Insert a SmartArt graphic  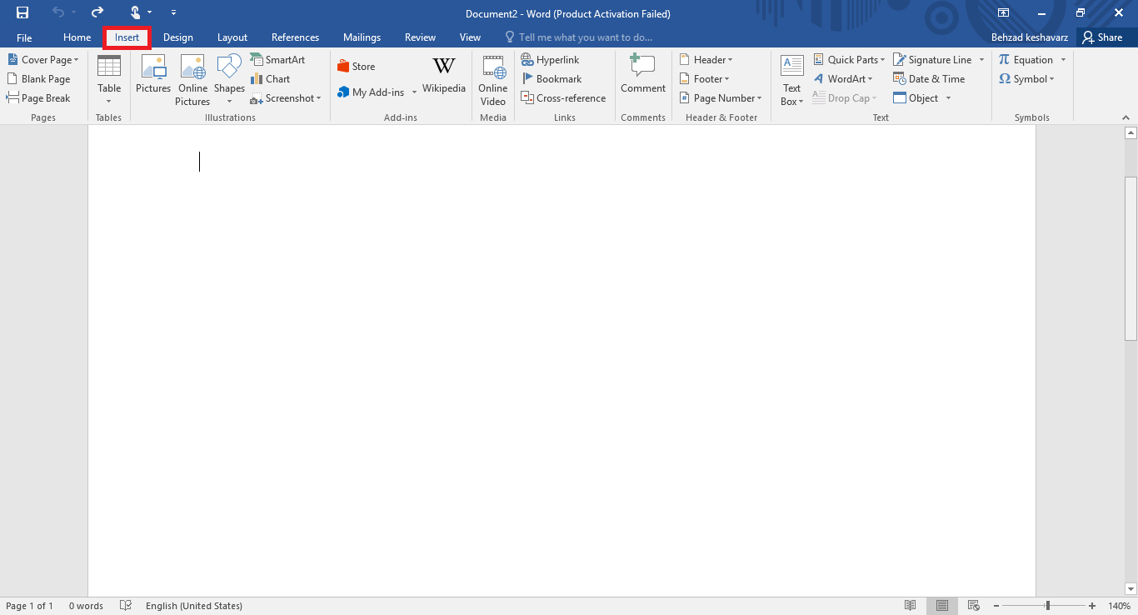(278, 60)
